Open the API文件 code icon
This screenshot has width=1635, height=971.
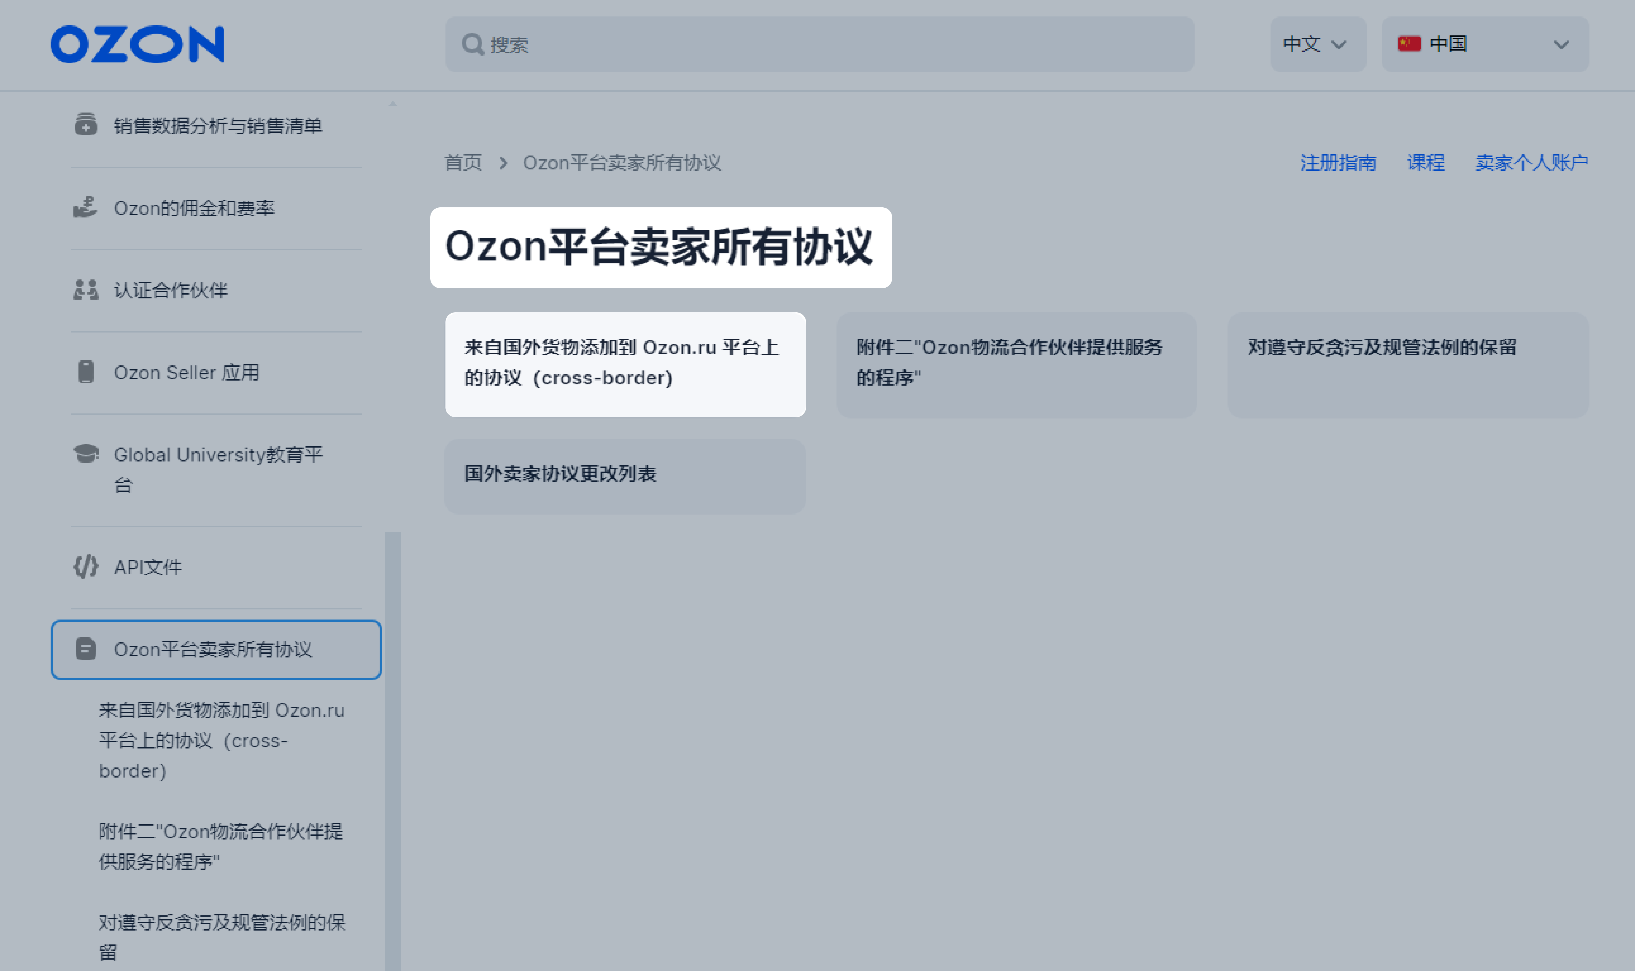86,567
